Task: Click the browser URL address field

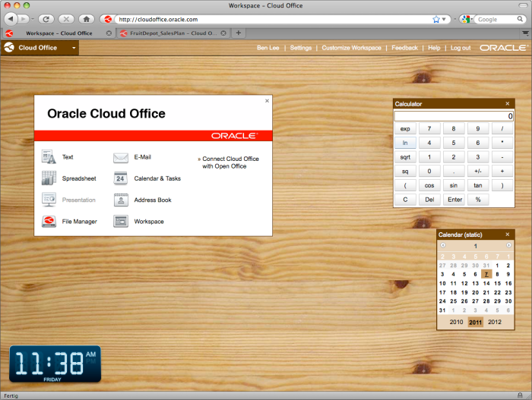Action: [273, 19]
